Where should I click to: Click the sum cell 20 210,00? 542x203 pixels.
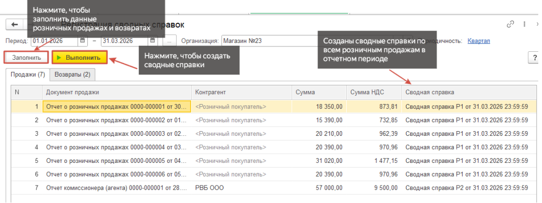[x=319, y=134]
